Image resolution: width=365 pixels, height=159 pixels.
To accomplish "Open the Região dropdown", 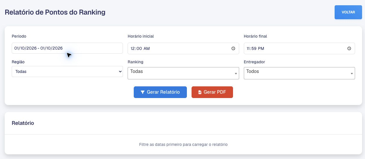I will [x=67, y=71].
